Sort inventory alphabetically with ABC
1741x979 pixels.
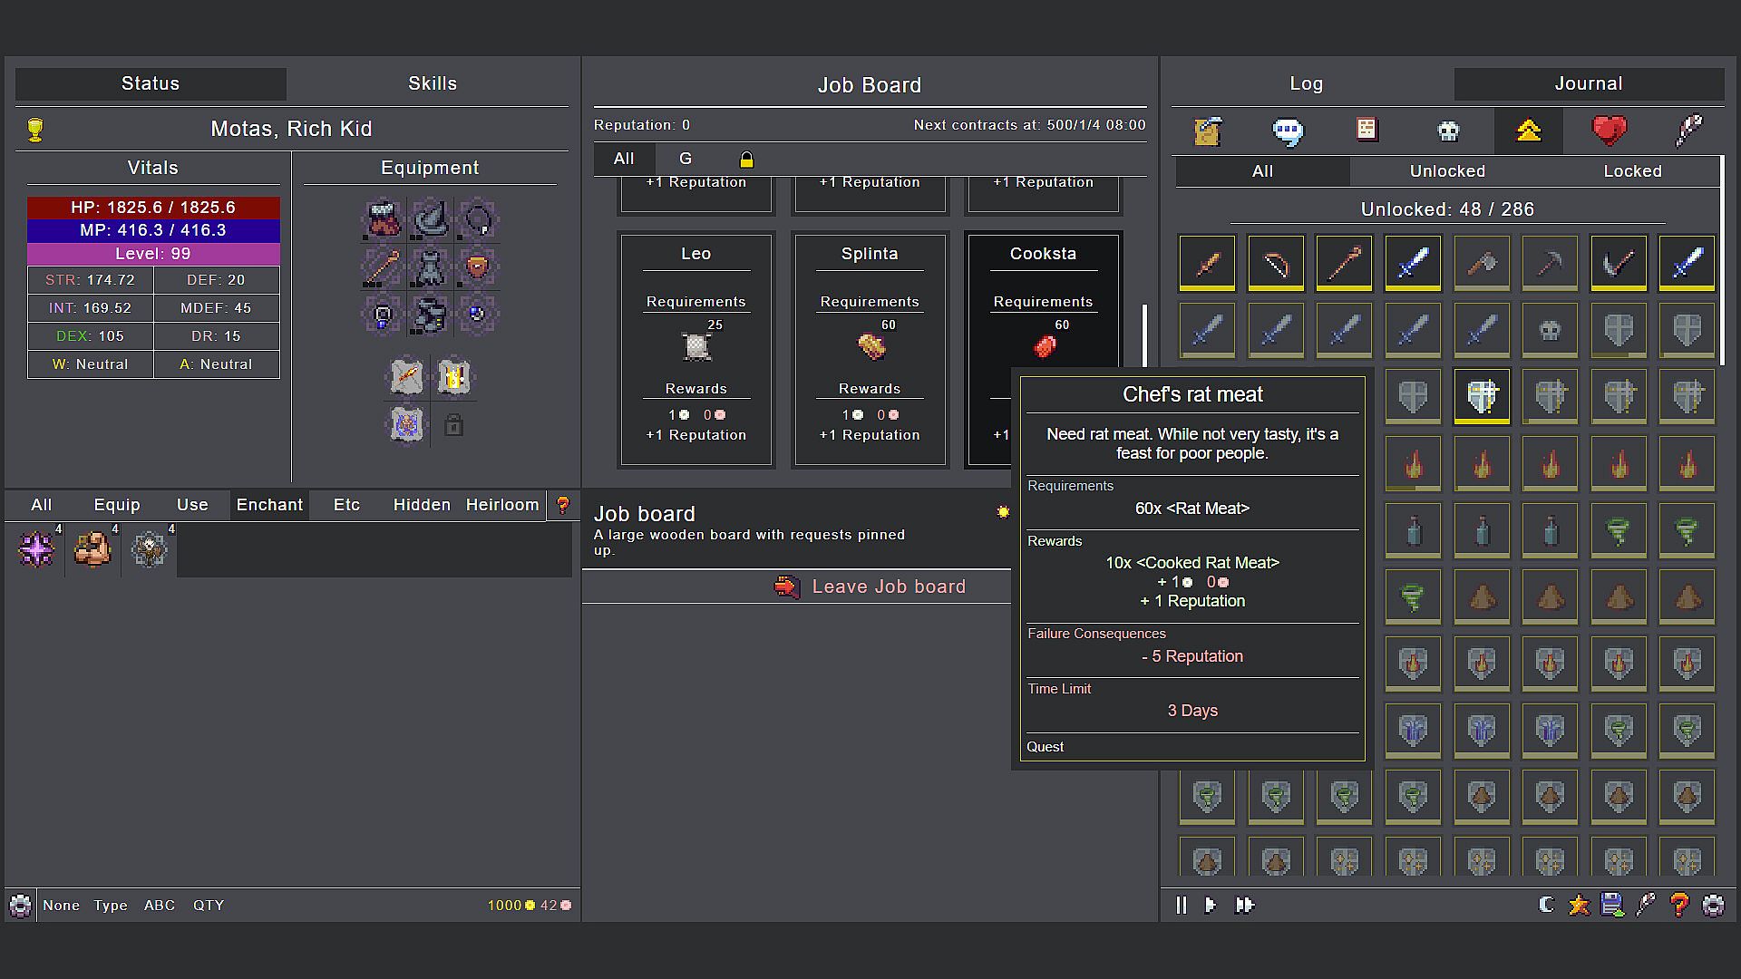(160, 905)
